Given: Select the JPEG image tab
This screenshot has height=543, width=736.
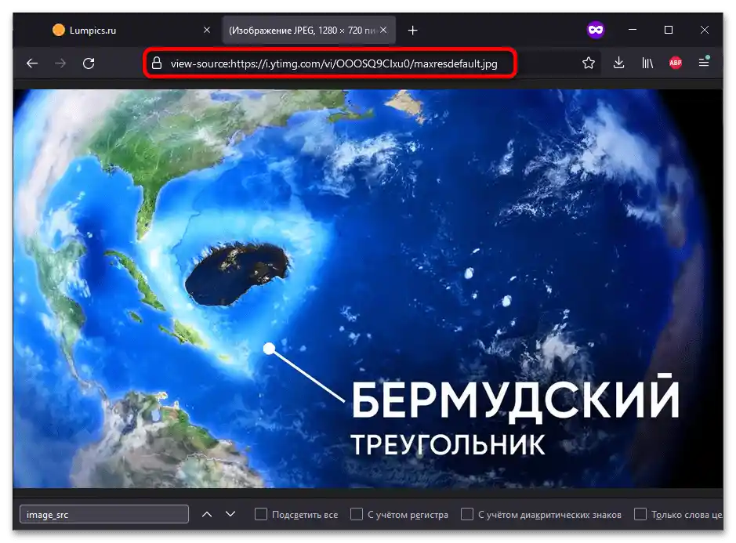Looking at the screenshot, I should [x=308, y=30].
